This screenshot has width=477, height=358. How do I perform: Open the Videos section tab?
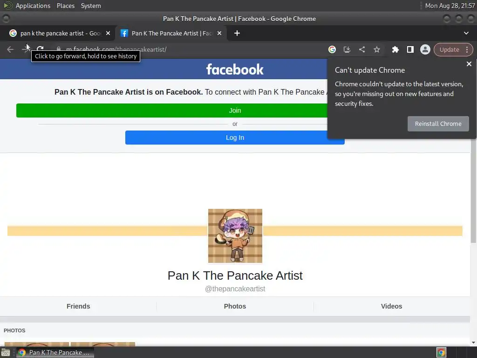(x=391, y=306)
